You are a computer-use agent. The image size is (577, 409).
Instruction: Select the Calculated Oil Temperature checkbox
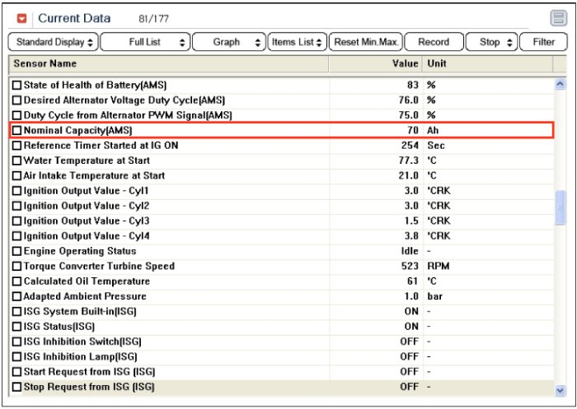pyautogui.click(x=16, y=281)
